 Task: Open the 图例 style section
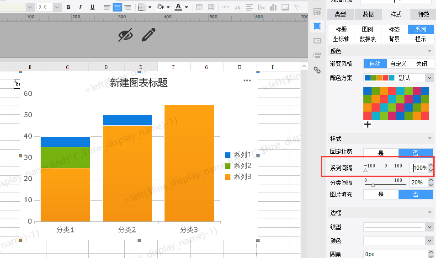[368, 29]
